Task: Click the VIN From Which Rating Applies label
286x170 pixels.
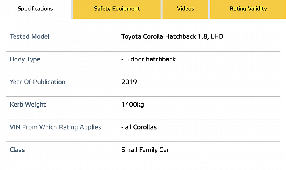Action: (x=55, y=127)
